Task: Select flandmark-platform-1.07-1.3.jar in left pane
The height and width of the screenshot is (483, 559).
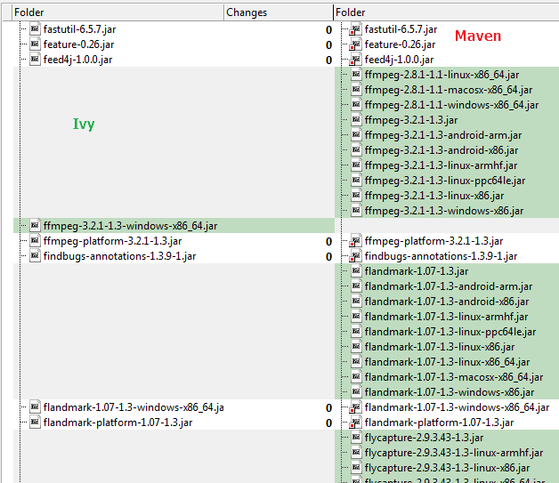Action: [117, 423]
